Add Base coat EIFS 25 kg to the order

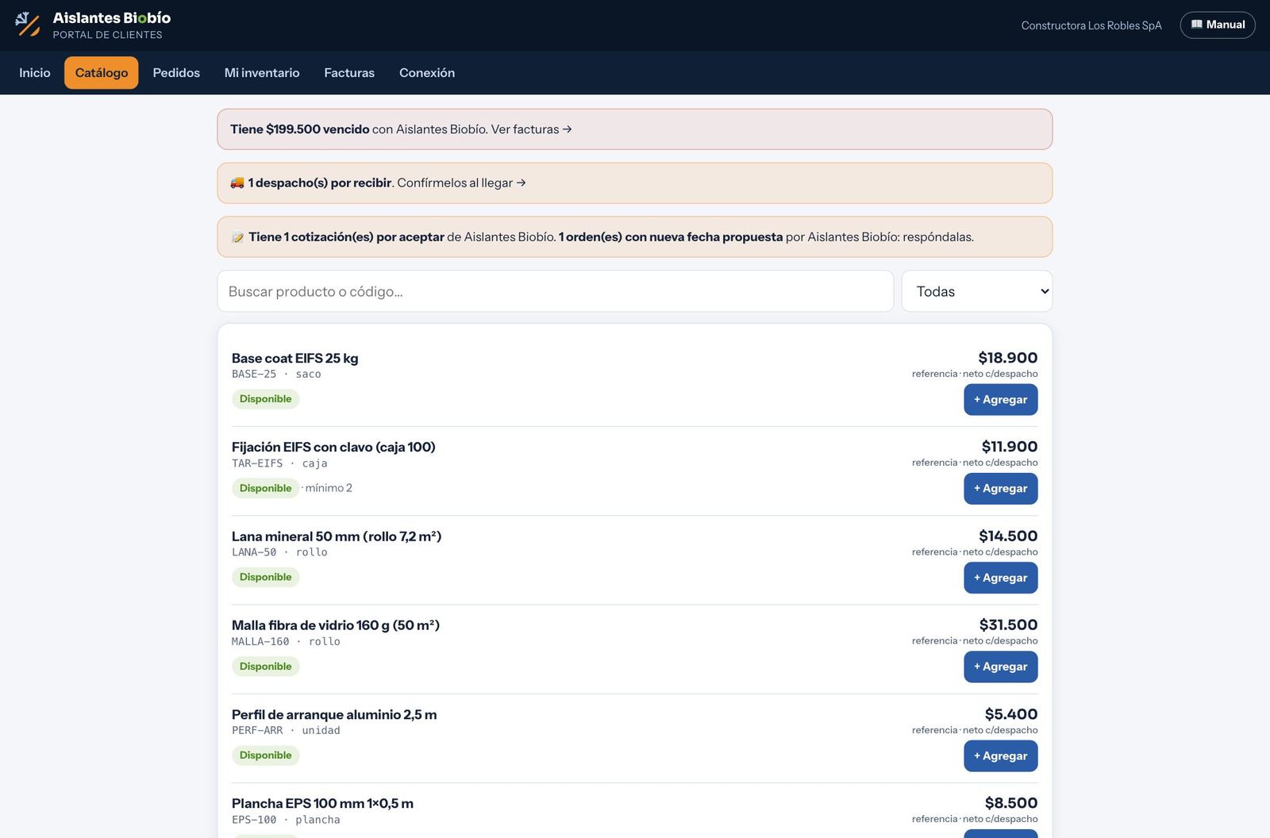point(1001,399)
